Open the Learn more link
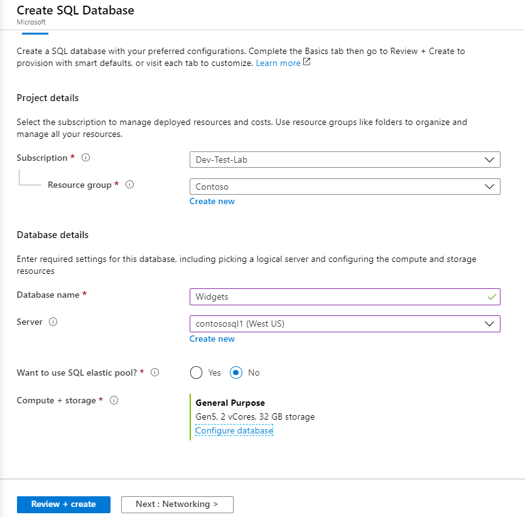Image resolution: width=525 pixels, height=517 pixels. pyautogui.click(x=278, y=63)
